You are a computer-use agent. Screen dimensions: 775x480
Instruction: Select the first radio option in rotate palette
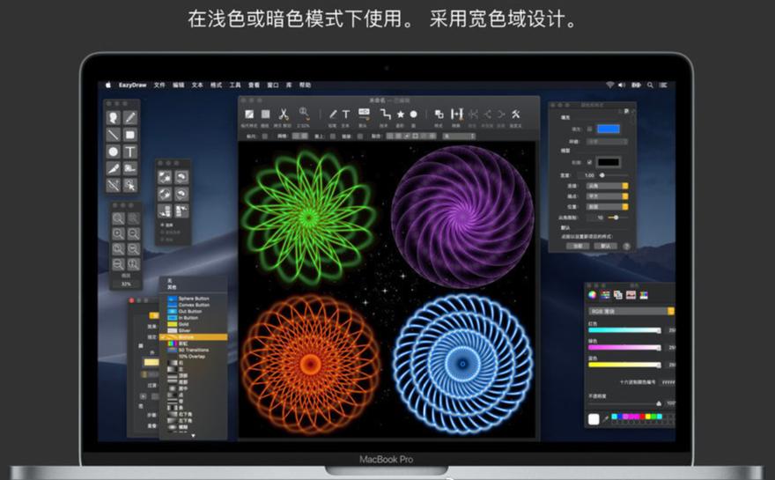160,225
